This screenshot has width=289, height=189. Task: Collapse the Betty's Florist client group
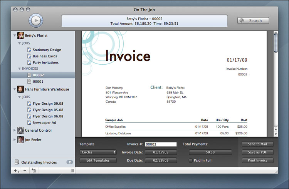[15, 36]
